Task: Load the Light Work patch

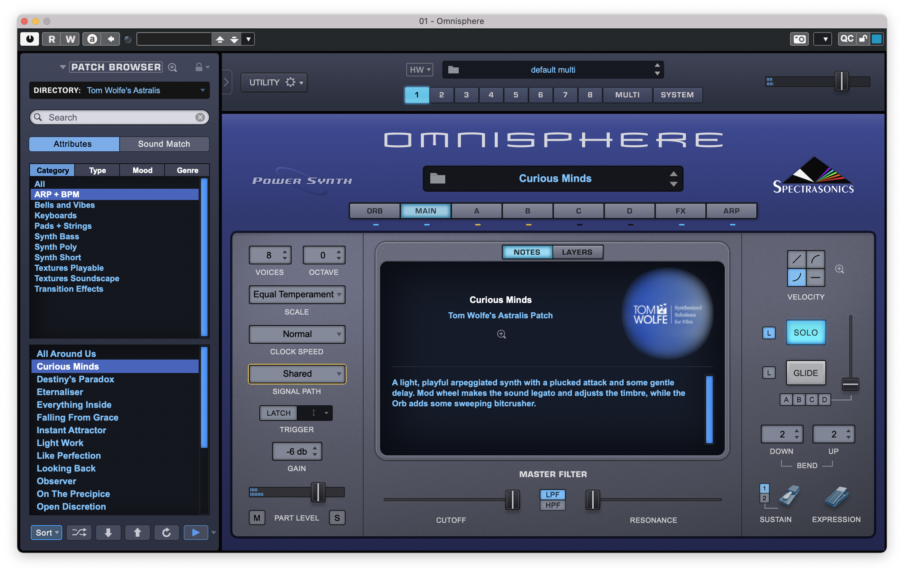Action: [x=115, y=443]
